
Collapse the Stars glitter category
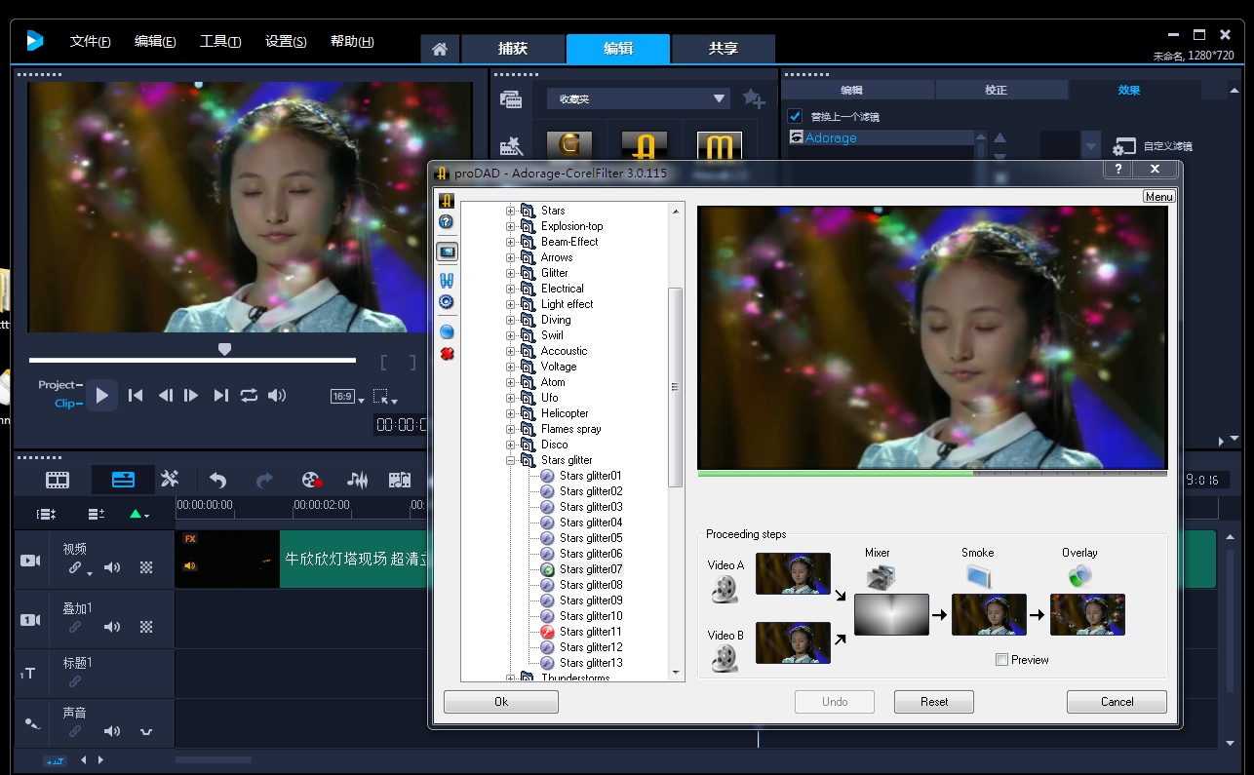(x=510, y=460)
